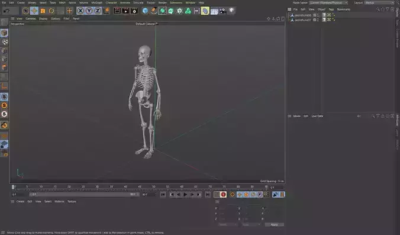The height and width of the screenshot is (235, 400).
Task: Click the Subdivision Surface generator icon
Action: click(162, 11)
